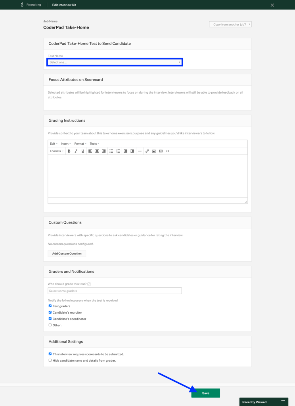This screenshot has height=406, width=295.
Task: Underline text in the grading instructions editor
Action: point(82,151)
